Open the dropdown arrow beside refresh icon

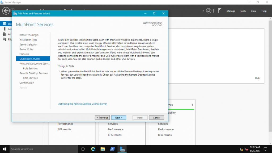(x=203, y=11)
